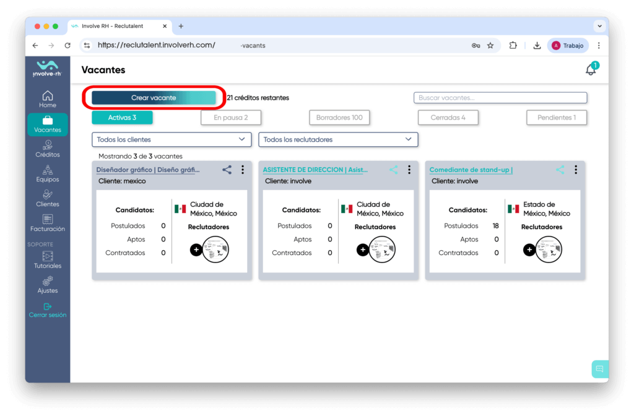Open the Comediante de stand-up vacancy link
Screen dimensions: 634x416
click(x=471, y=170)
